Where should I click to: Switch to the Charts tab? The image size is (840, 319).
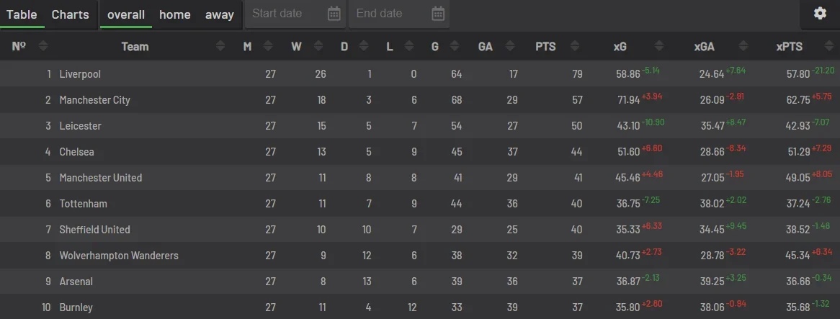(x=71, y=14)
